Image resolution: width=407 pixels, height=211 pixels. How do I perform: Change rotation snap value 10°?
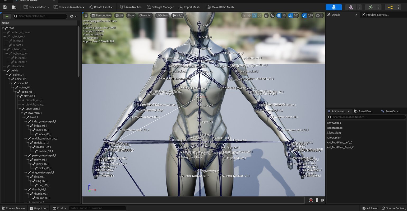tap(296, 16)
